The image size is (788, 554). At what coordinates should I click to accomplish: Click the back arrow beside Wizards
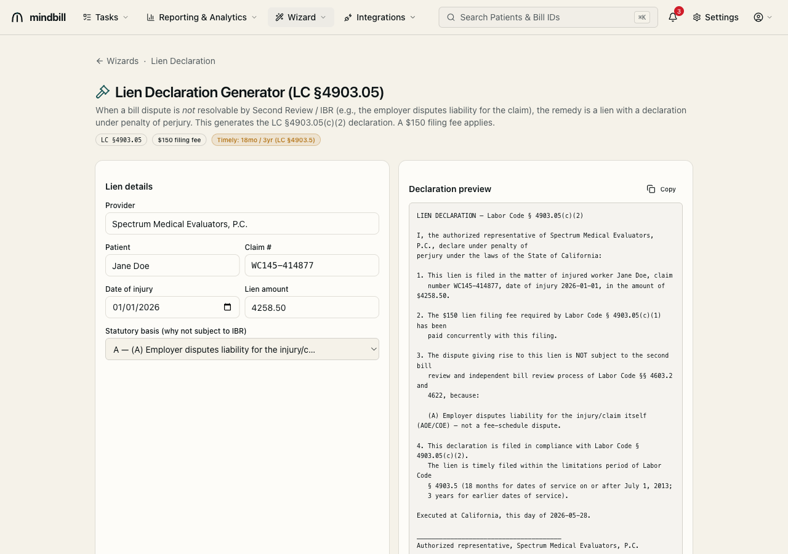99,61
